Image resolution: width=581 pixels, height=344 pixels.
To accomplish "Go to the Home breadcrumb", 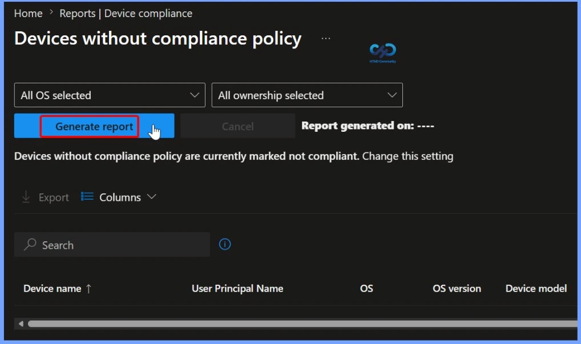I will [28, 13].
